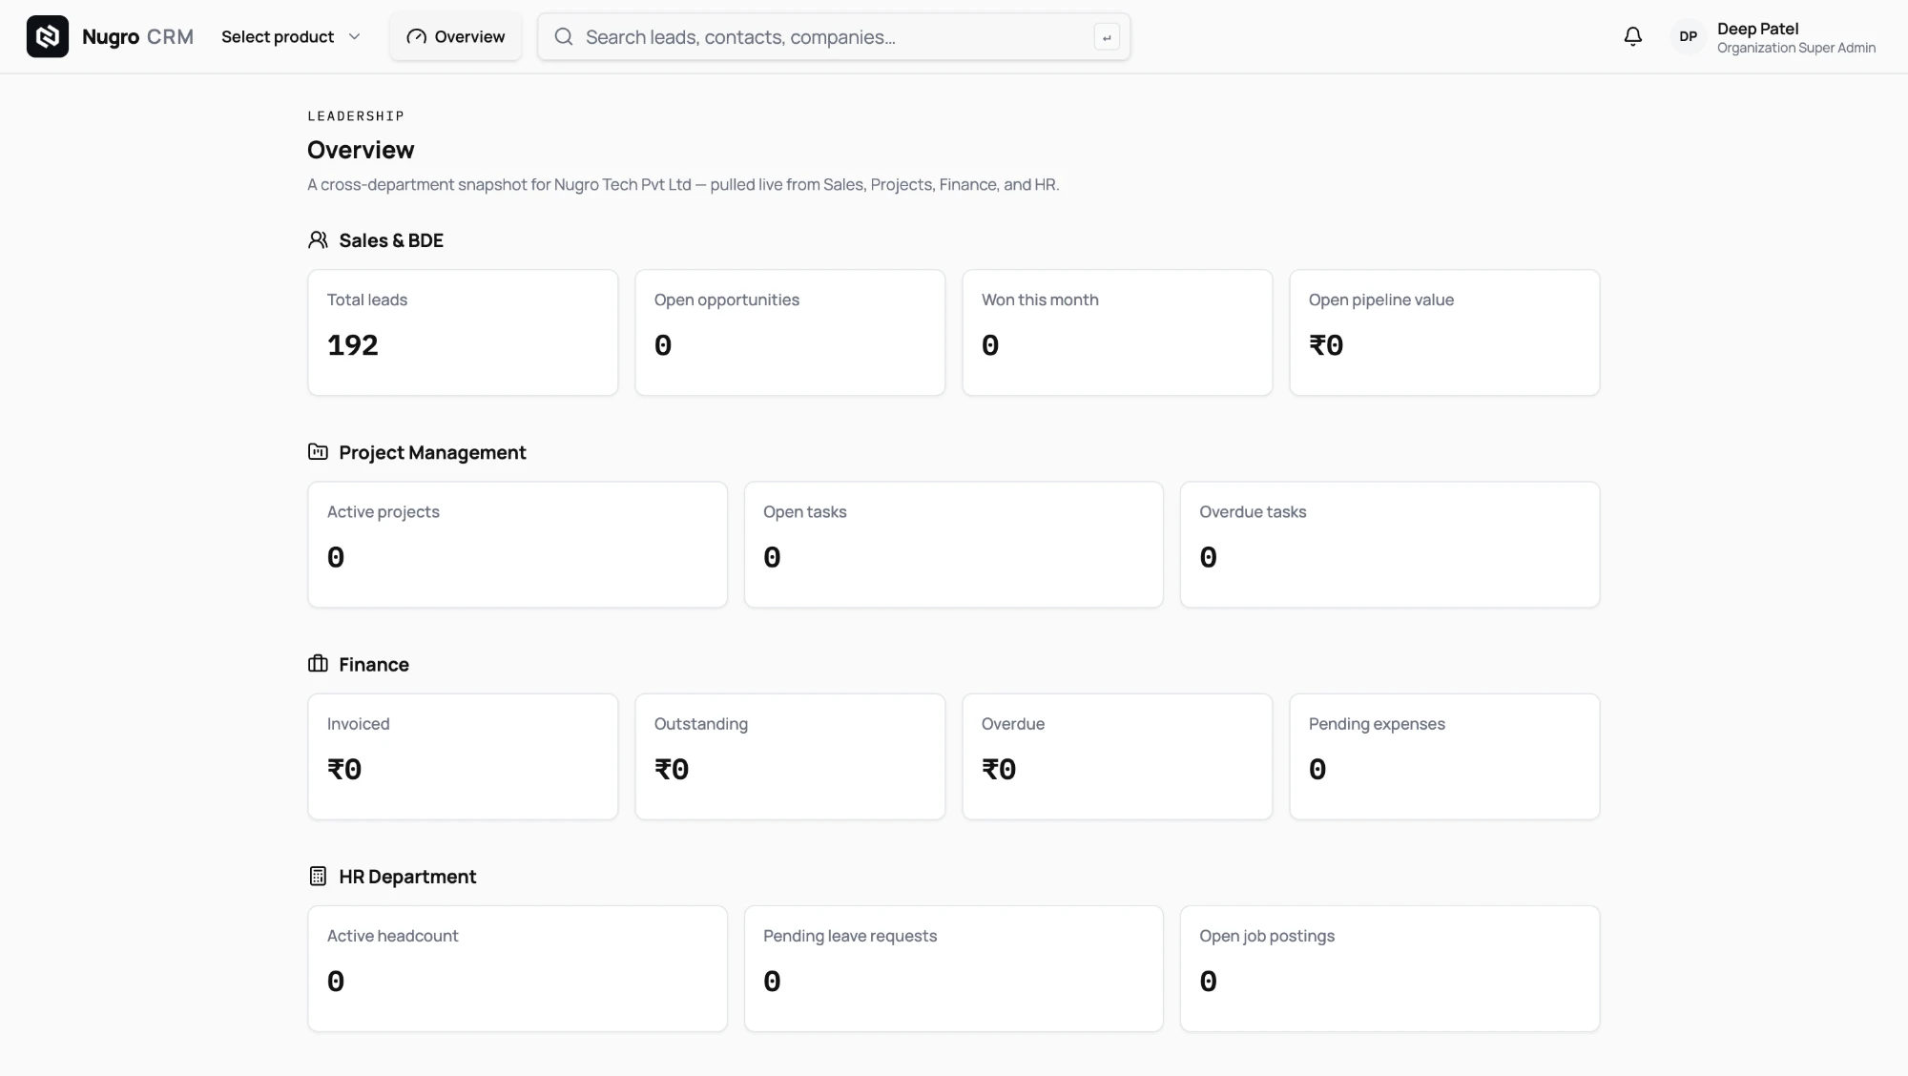Viewport: 1908px width, 1076px height.
Task: Click the Sales & BDE heading
Action: point(391,240)
